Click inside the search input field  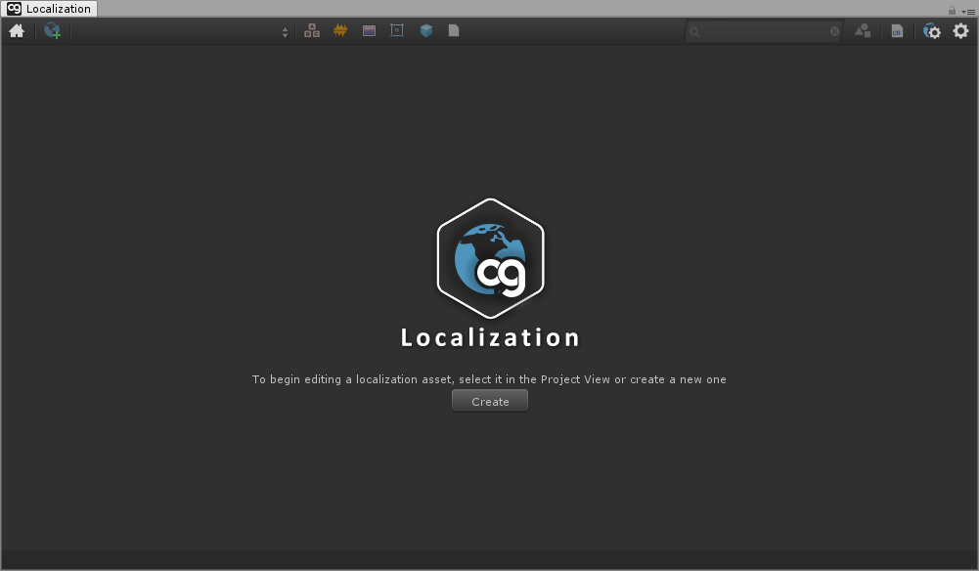tap(763, 30)
